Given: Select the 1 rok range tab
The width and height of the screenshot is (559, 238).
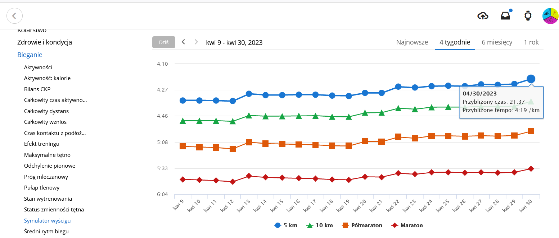Looking at the screenshot, I should click(531, 42).
